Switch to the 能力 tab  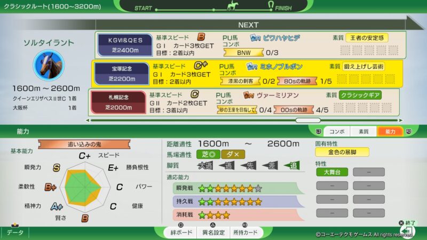point(390,131)
